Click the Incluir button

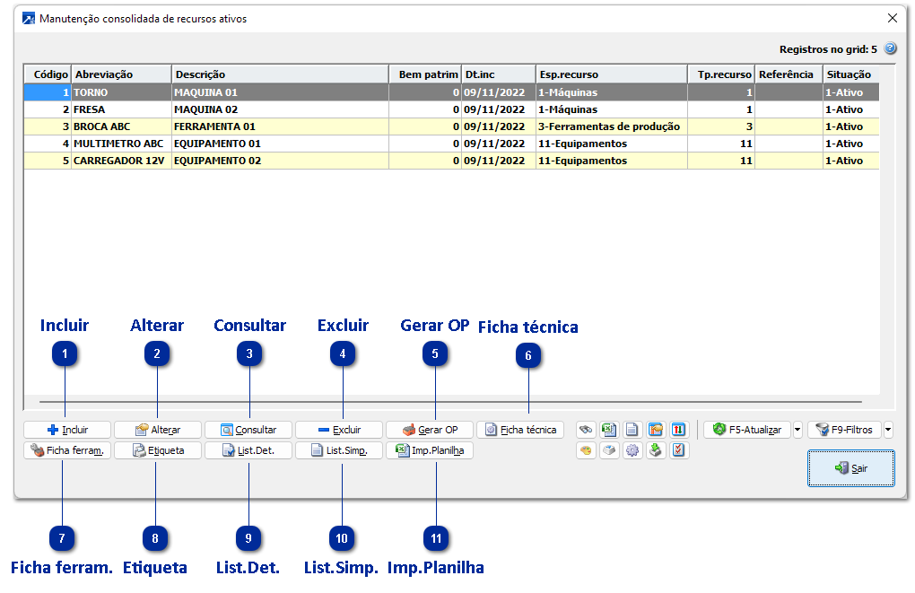click(x=67, y=430)
